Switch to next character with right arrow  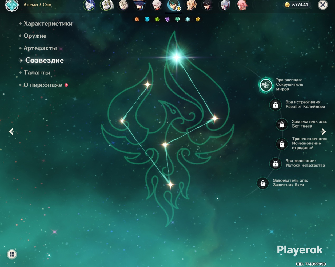(323, 131)
